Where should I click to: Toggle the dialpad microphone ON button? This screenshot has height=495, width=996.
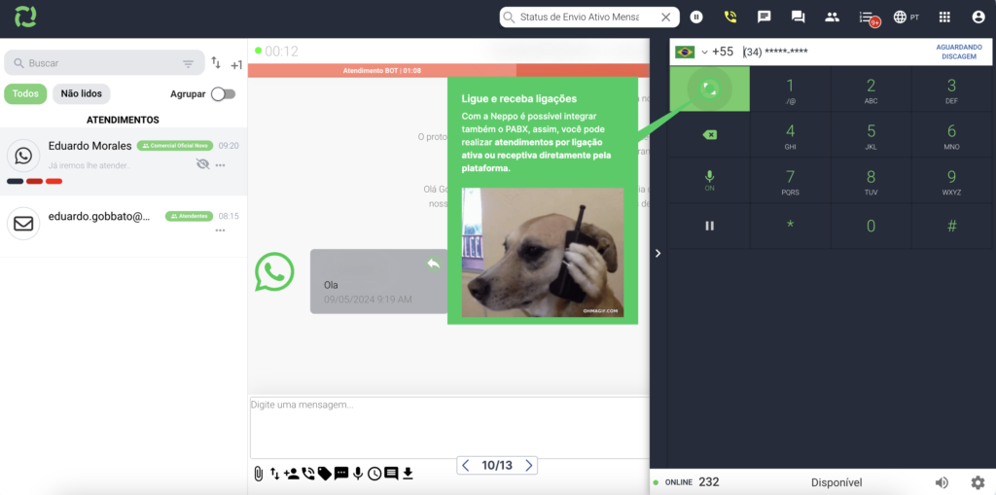click(x=709, y=179)
